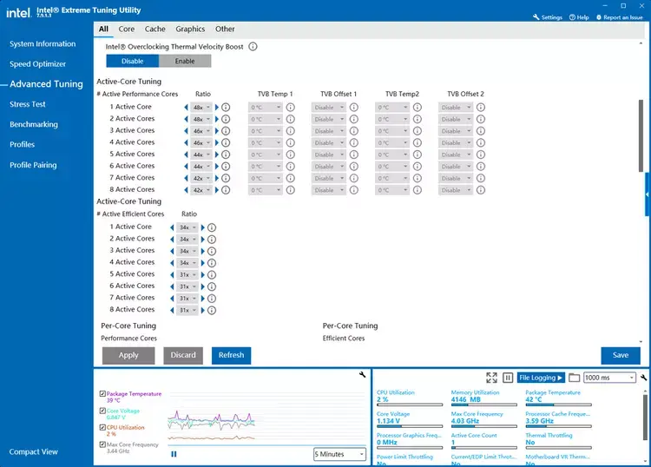The width and height of the screenshot is (651, 467).
Task: Click the tuning panel vertical scrollbar
Action: coord(641,135)
